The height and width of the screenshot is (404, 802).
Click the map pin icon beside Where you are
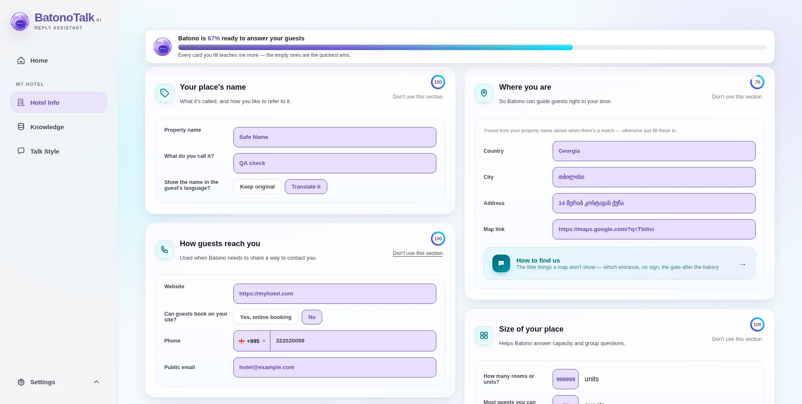pos(484,93)
